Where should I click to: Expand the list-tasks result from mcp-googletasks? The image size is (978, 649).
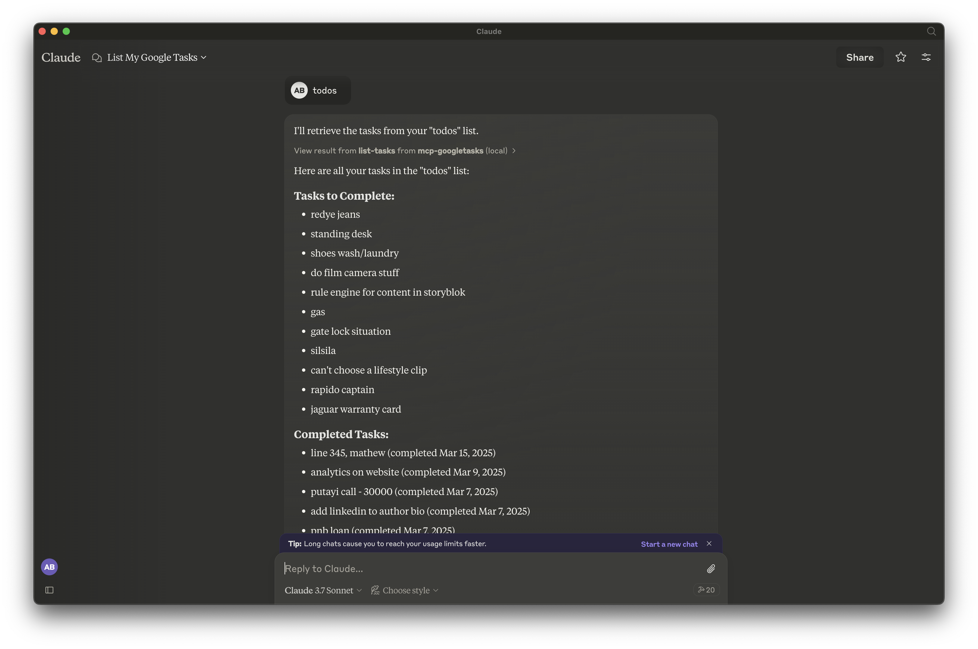[x=404, y=151]
